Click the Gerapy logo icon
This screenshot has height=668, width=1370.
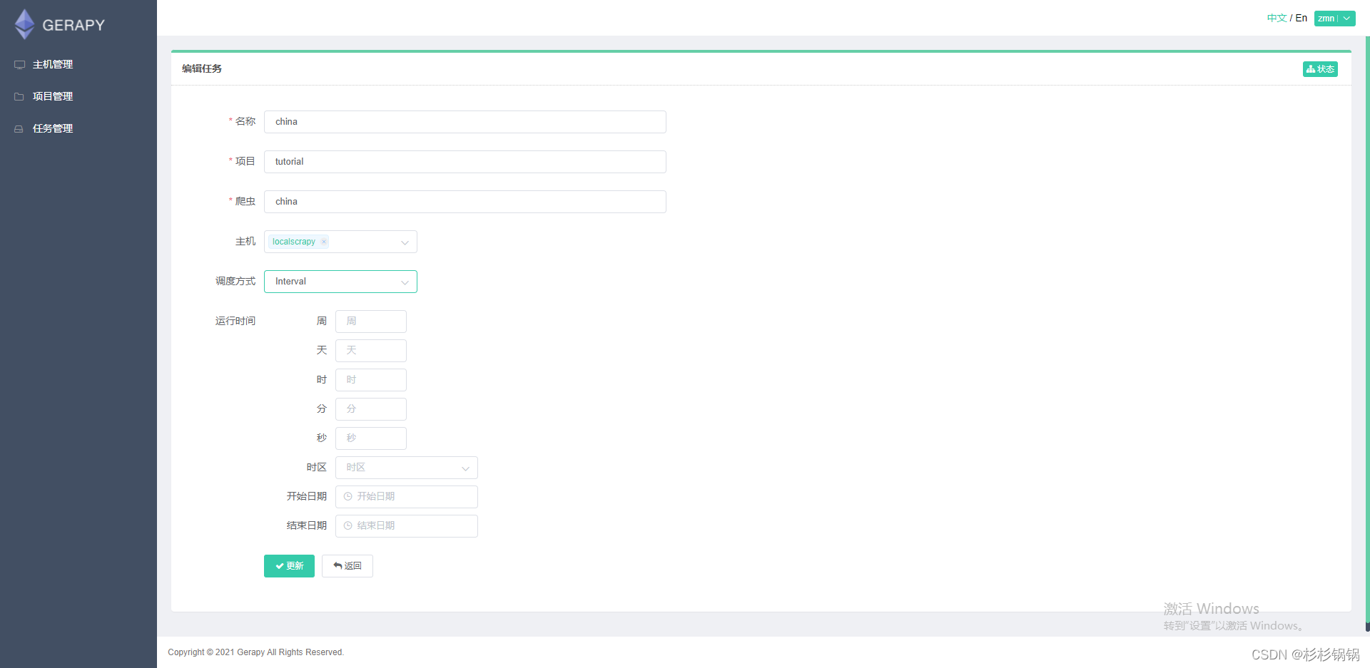pos(25,24)
